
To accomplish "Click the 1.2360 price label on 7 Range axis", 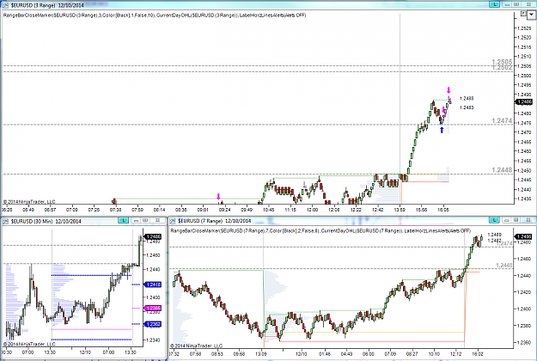I will 524,342.
